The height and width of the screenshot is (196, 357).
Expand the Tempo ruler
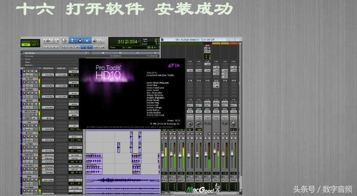point(22,59)
